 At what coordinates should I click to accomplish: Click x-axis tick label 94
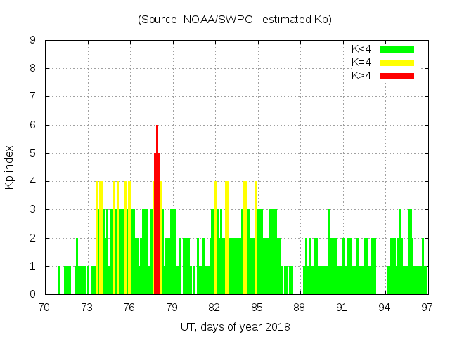[x=385, y=307]
